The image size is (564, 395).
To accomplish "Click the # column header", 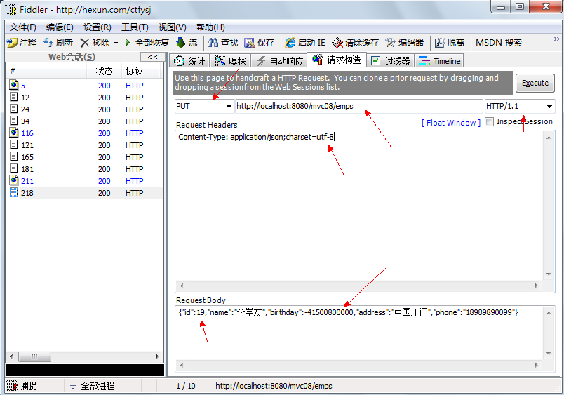I will pyautogui.click(x=46, y=72).
